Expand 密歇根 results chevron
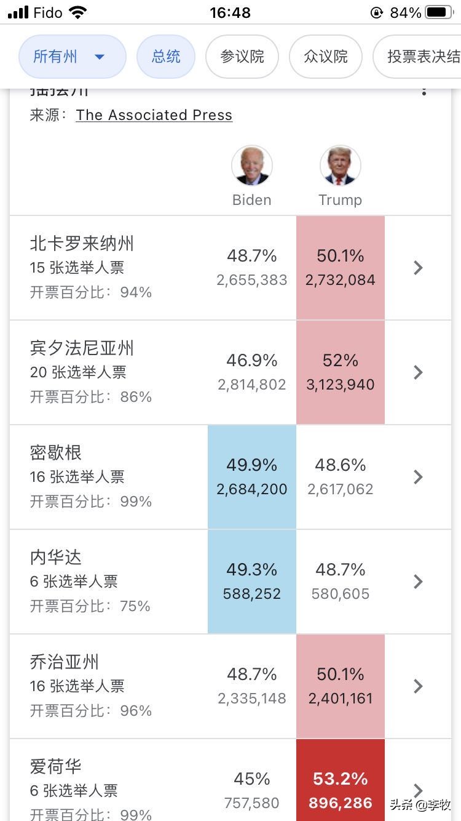This screenshot has height=821, width=461. pos(418,477)
